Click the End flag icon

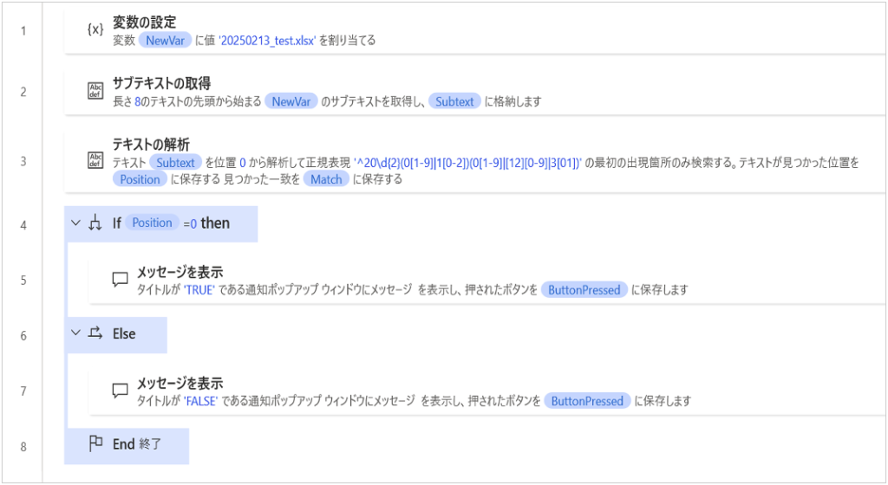[95, 444]
